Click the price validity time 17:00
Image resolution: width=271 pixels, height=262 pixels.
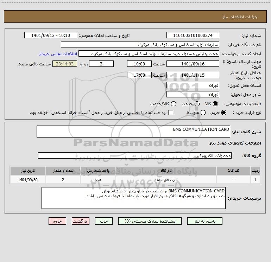tap(139, 75)
